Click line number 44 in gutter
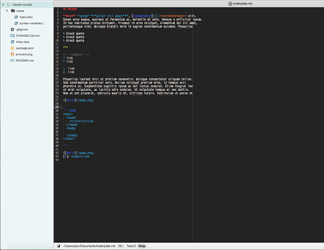324x250 pixels. pyautogui.click(x=57, y=160)
